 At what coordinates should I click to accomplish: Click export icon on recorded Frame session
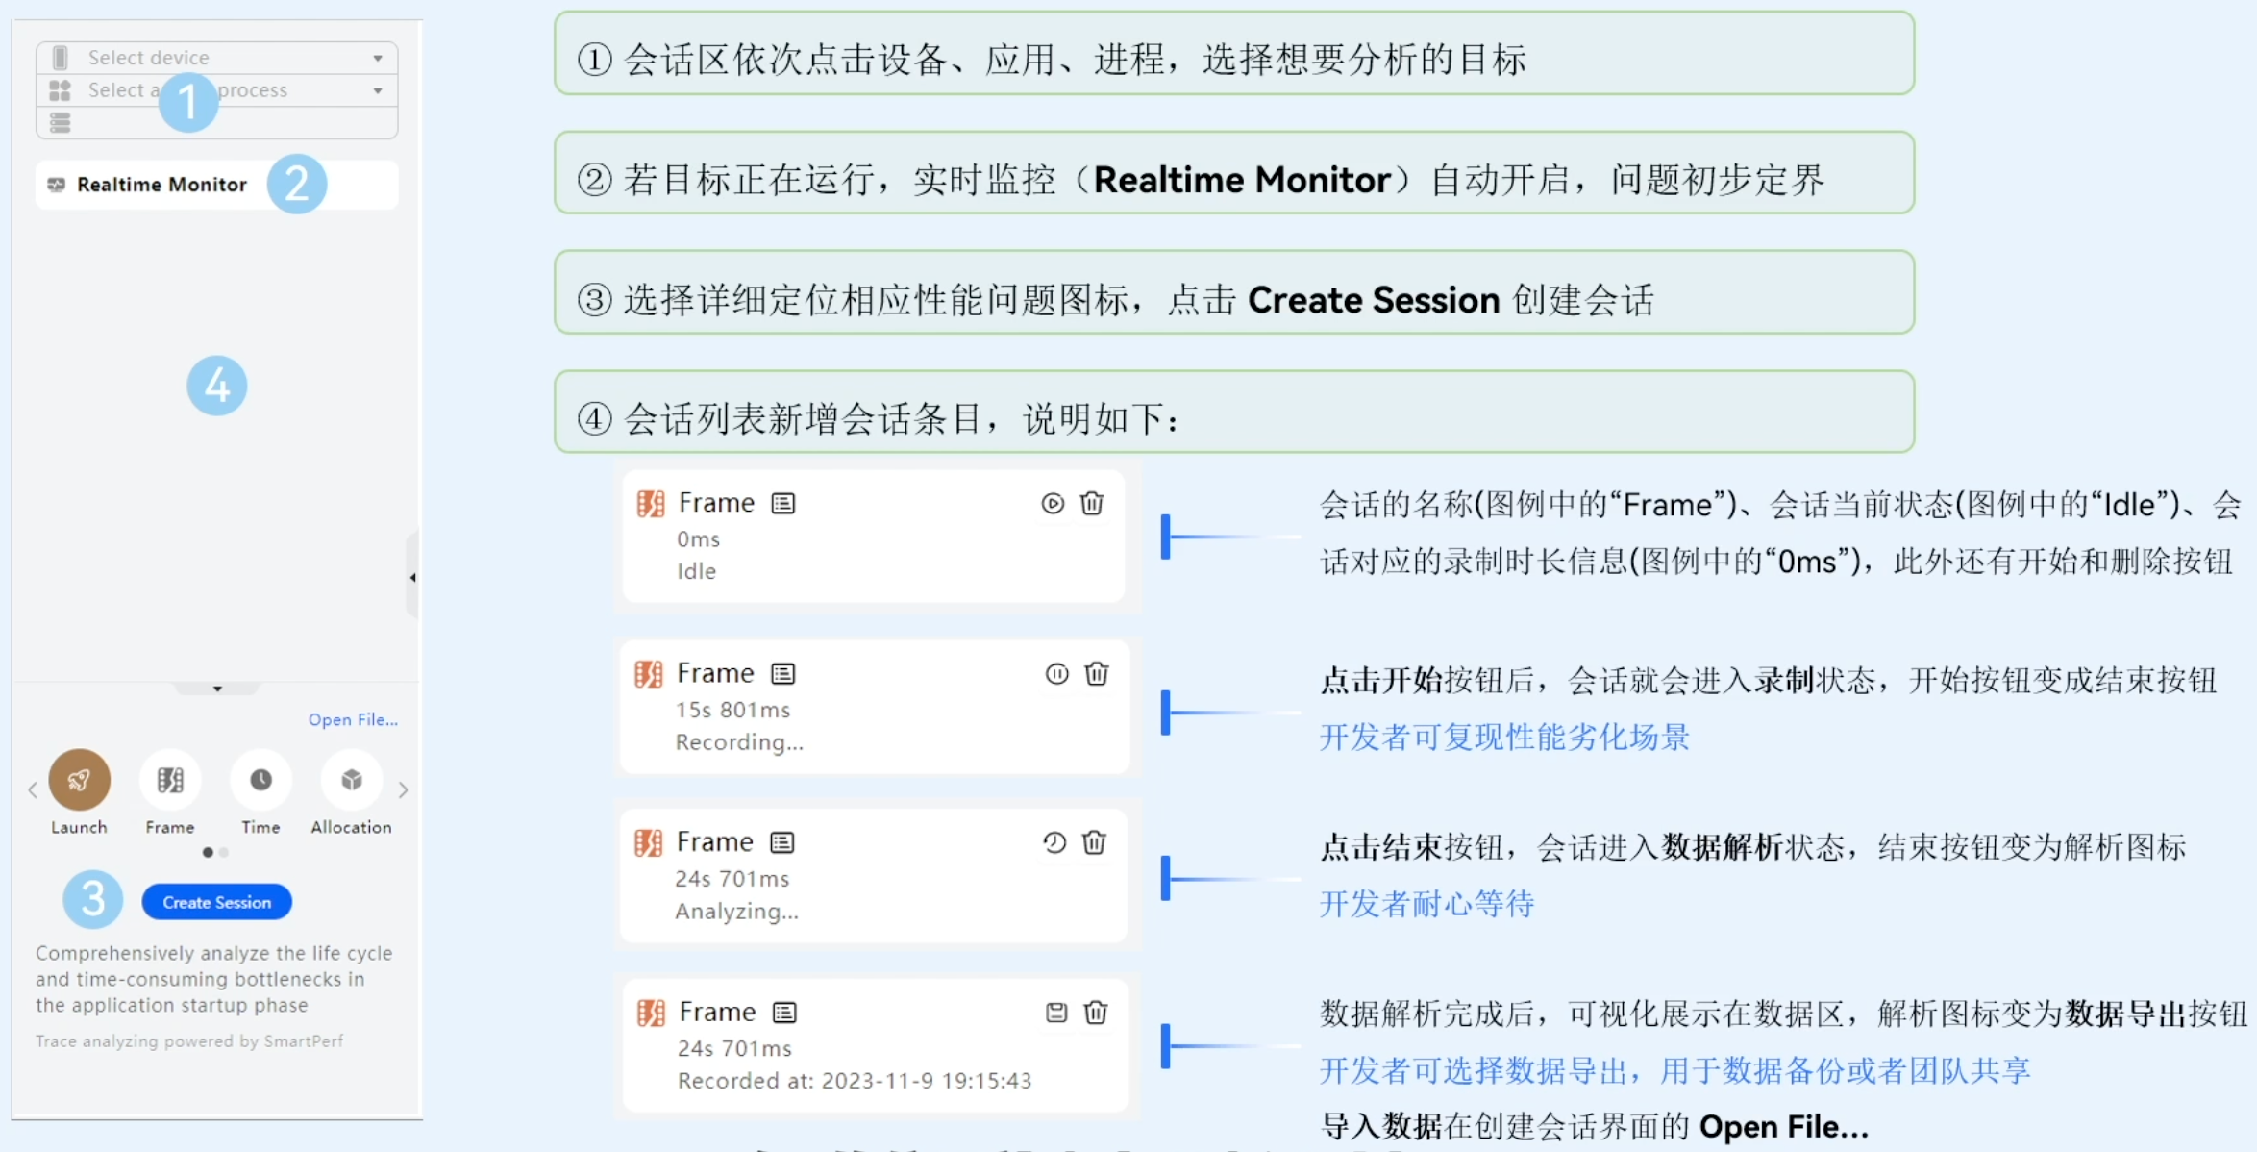click(1056, 1013)
